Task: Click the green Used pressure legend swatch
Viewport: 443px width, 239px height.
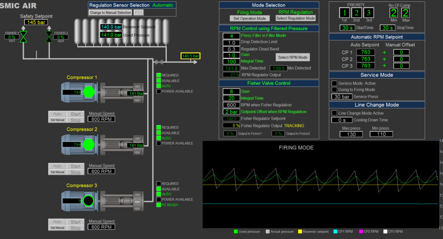Action: point(236,232)
